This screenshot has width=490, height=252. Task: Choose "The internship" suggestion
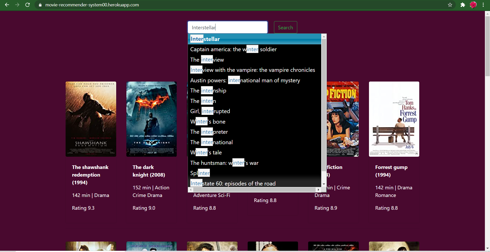pyautogui.click(x=208, y=90)
